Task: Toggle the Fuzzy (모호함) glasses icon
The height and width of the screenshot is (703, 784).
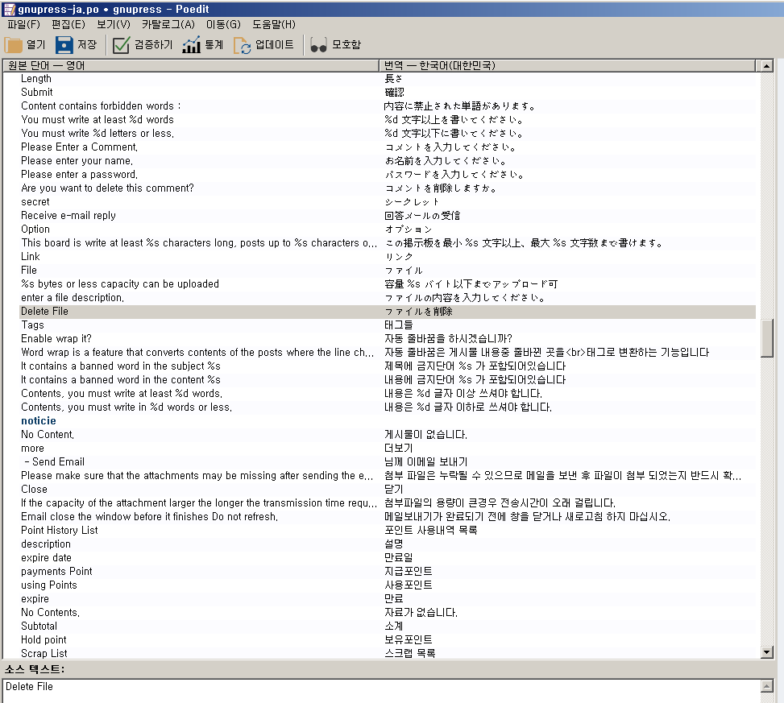Action: click(319, 45)
